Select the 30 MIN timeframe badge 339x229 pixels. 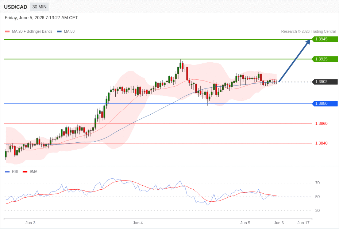tap(39, 7)
